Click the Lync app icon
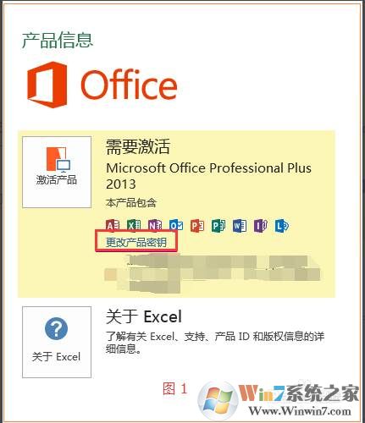365x423 pixels. click(282, 225)
